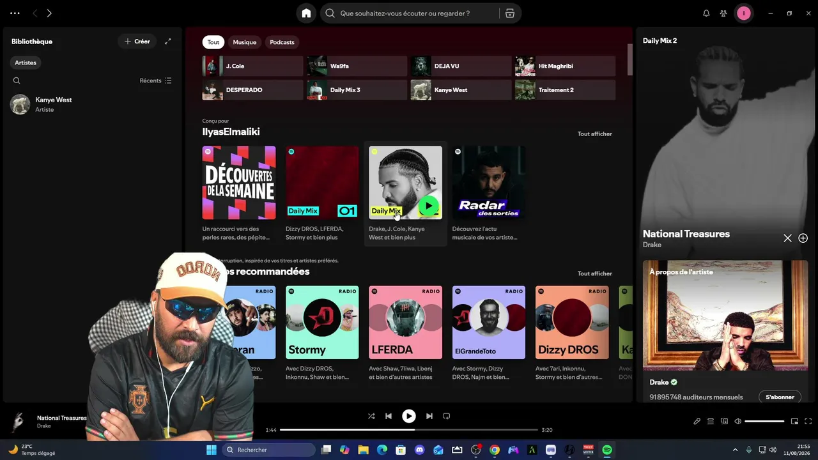Add National Treasures to liked songs
The height and width of the screenshot is (460, 818).
803,238
